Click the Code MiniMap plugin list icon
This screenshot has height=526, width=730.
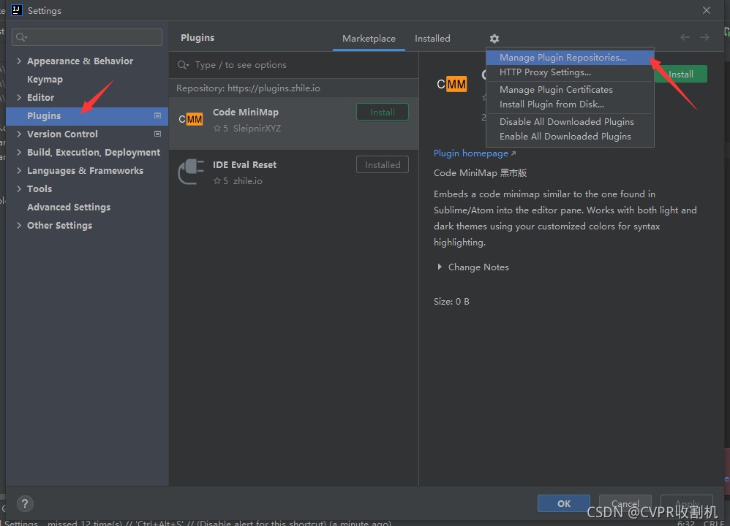[191, 120]
